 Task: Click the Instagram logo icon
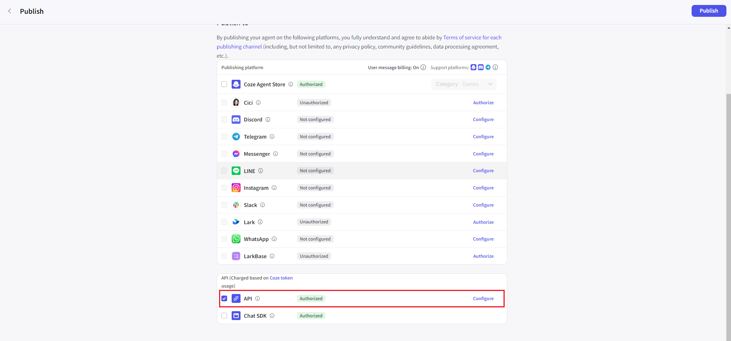(236, 188)
